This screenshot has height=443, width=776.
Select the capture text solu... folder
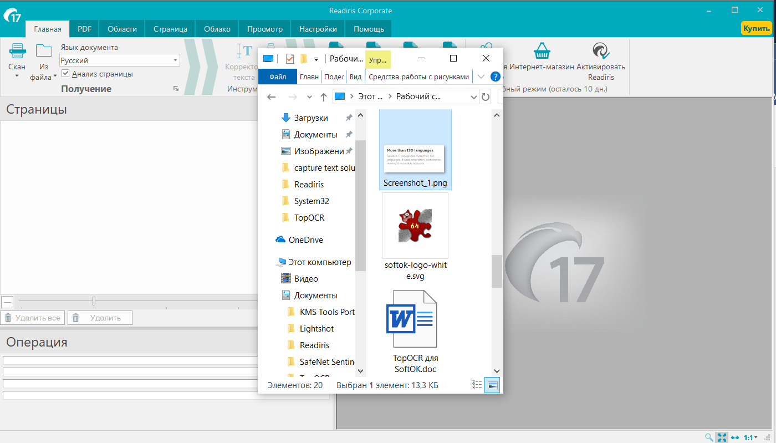(x=318, y=168)
